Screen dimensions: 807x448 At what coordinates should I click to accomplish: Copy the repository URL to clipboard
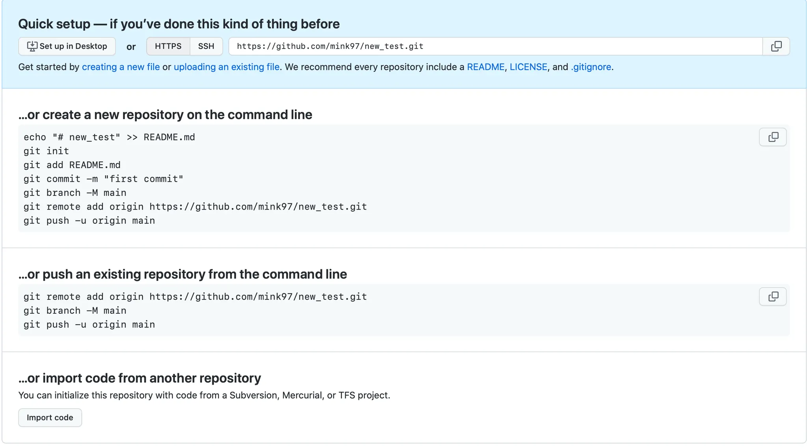coord(776,46)
